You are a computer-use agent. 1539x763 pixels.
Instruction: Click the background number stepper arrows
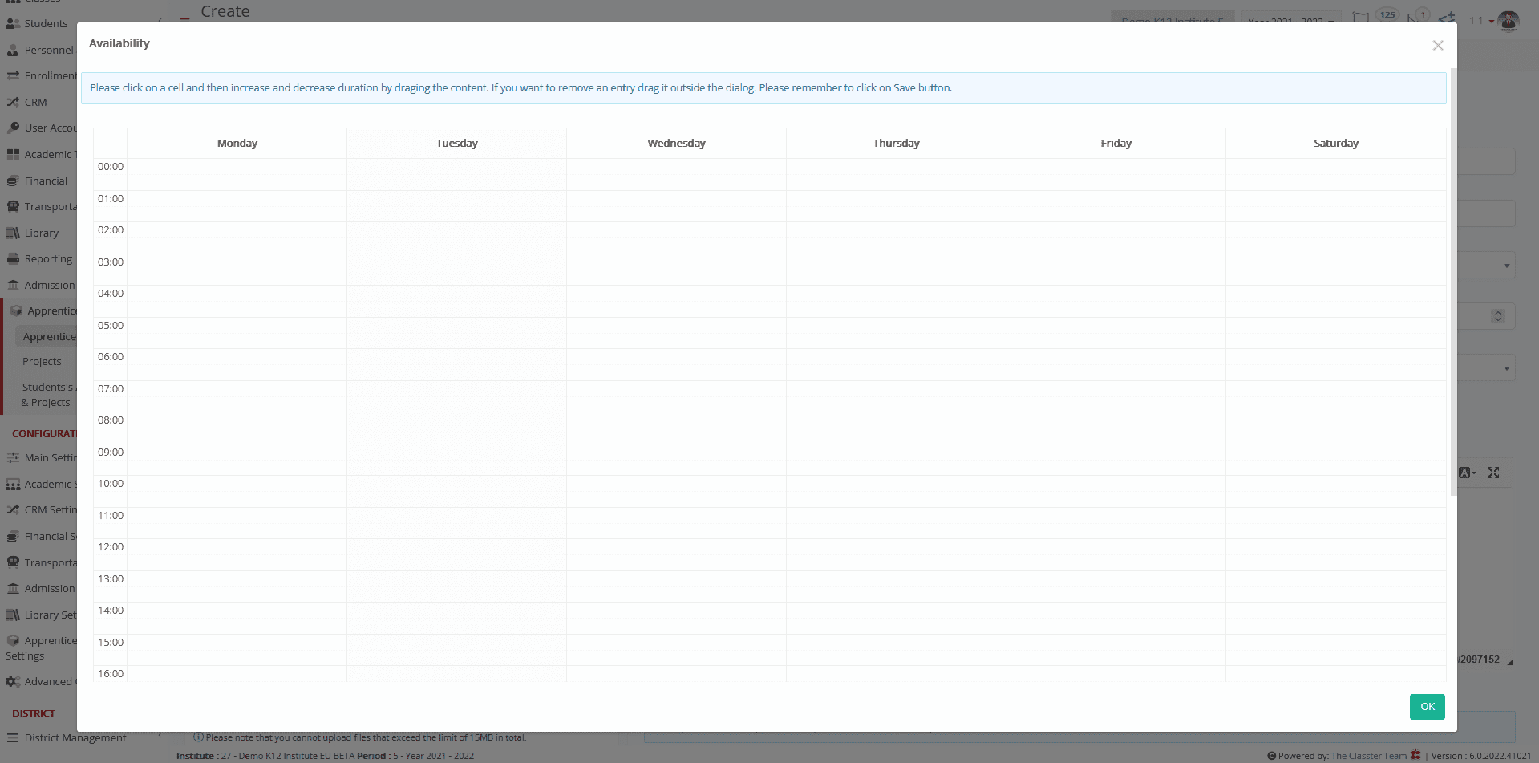1497,316
